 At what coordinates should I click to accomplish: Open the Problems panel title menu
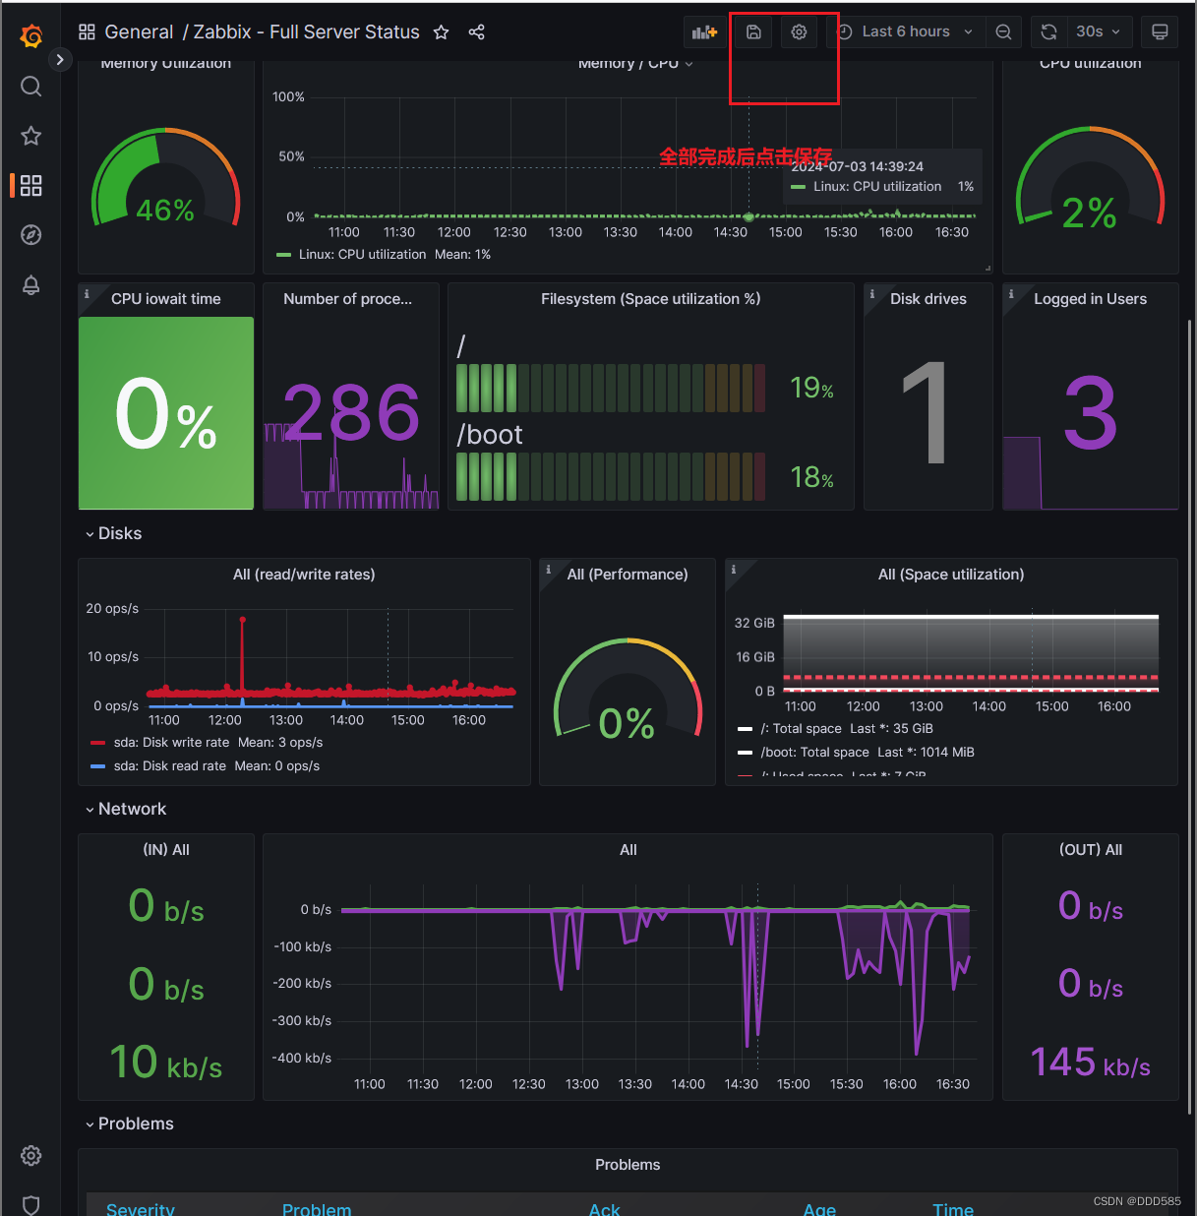point(628,1165)
